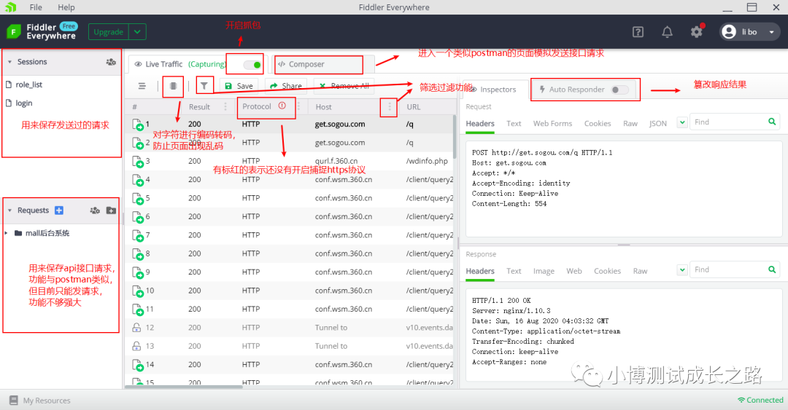Open the File menu
Screen dimensions: 788x410
36,7
